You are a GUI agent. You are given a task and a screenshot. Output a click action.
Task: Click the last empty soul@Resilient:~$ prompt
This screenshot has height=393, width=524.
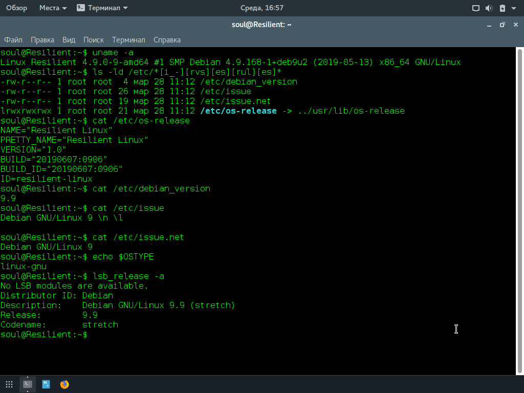[x=44, y=335]
